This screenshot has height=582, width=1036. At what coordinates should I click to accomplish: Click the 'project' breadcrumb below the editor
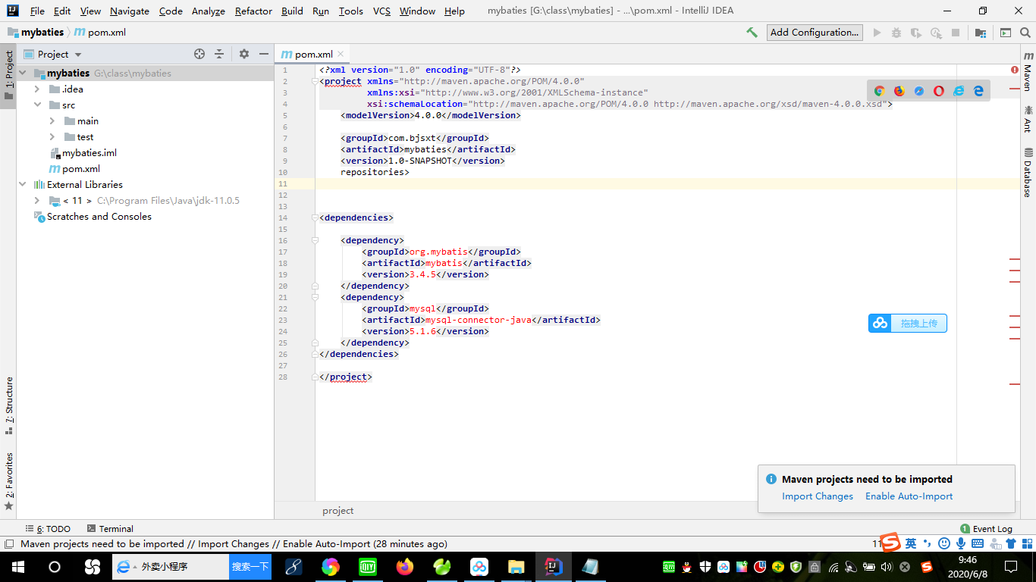tap(338, 511)
